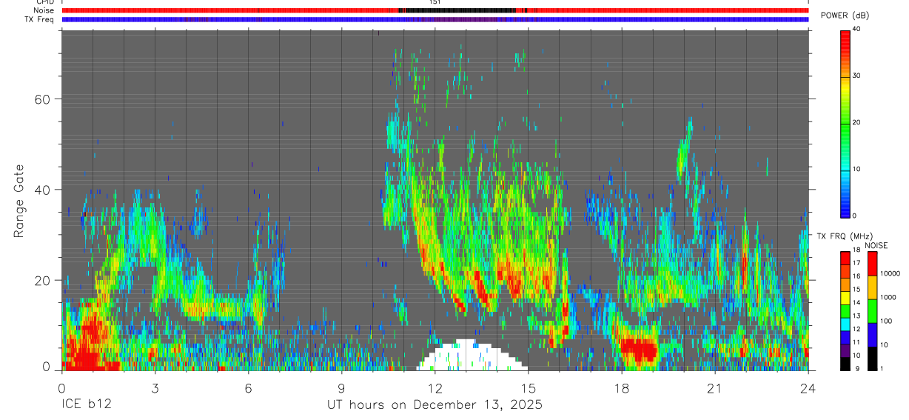Click the red Noise strip above the plot
Screen dimensions: 909x420
[435, 10]
